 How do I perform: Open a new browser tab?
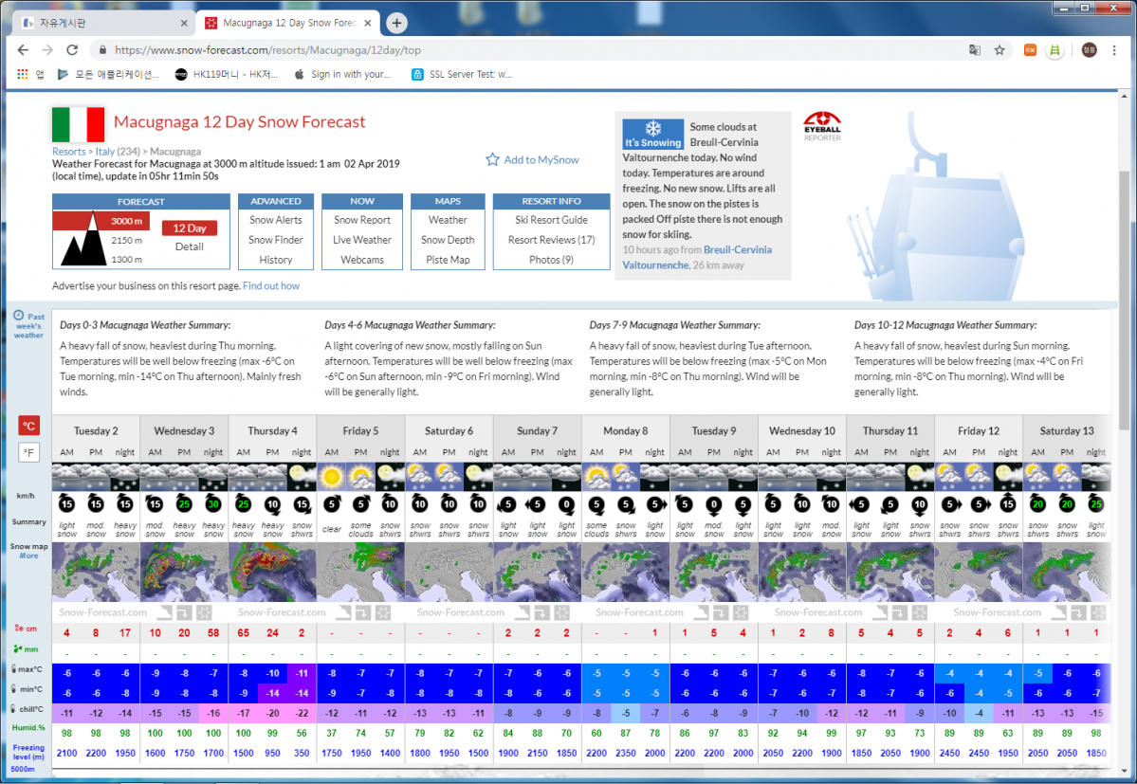pyautogui.click(x=396, y=23)
